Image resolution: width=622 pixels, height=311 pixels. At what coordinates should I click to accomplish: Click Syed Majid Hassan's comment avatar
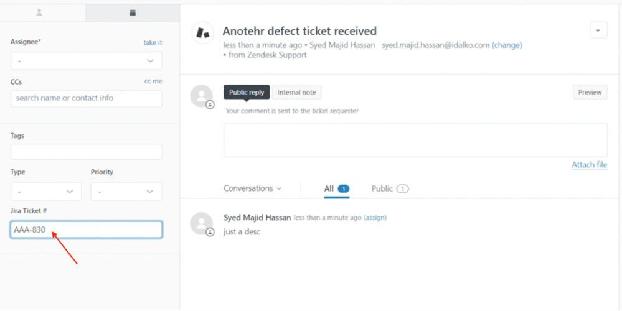202,223
